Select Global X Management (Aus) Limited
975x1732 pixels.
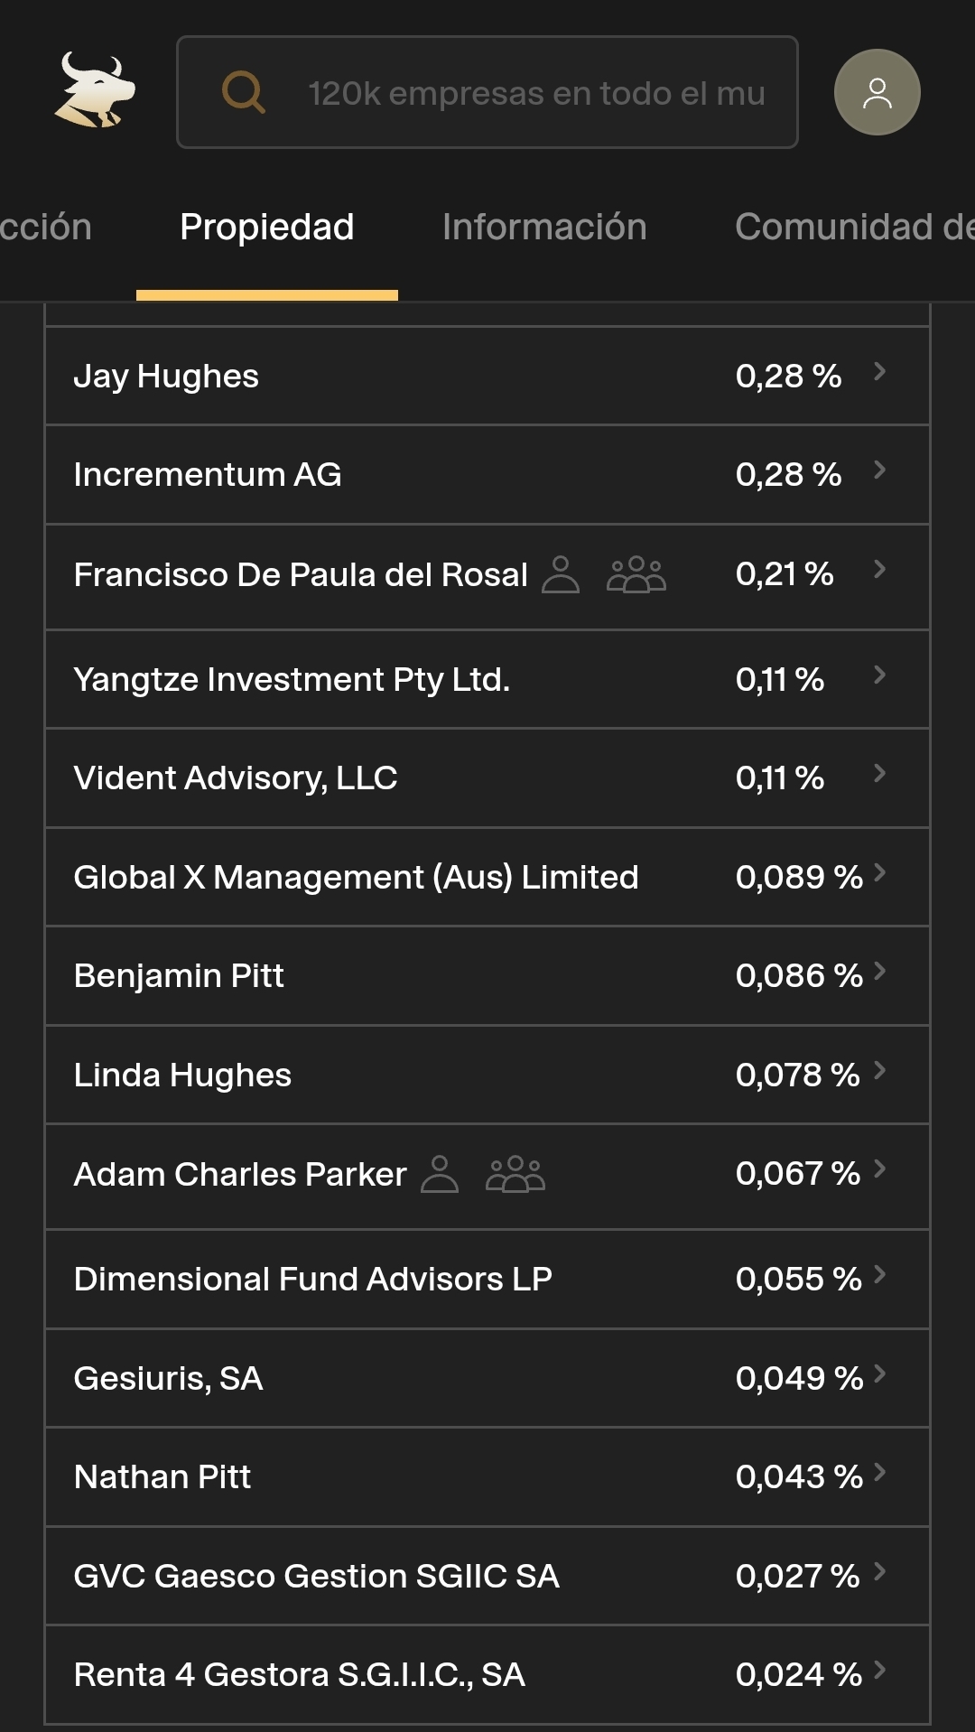tap(356, 878)
